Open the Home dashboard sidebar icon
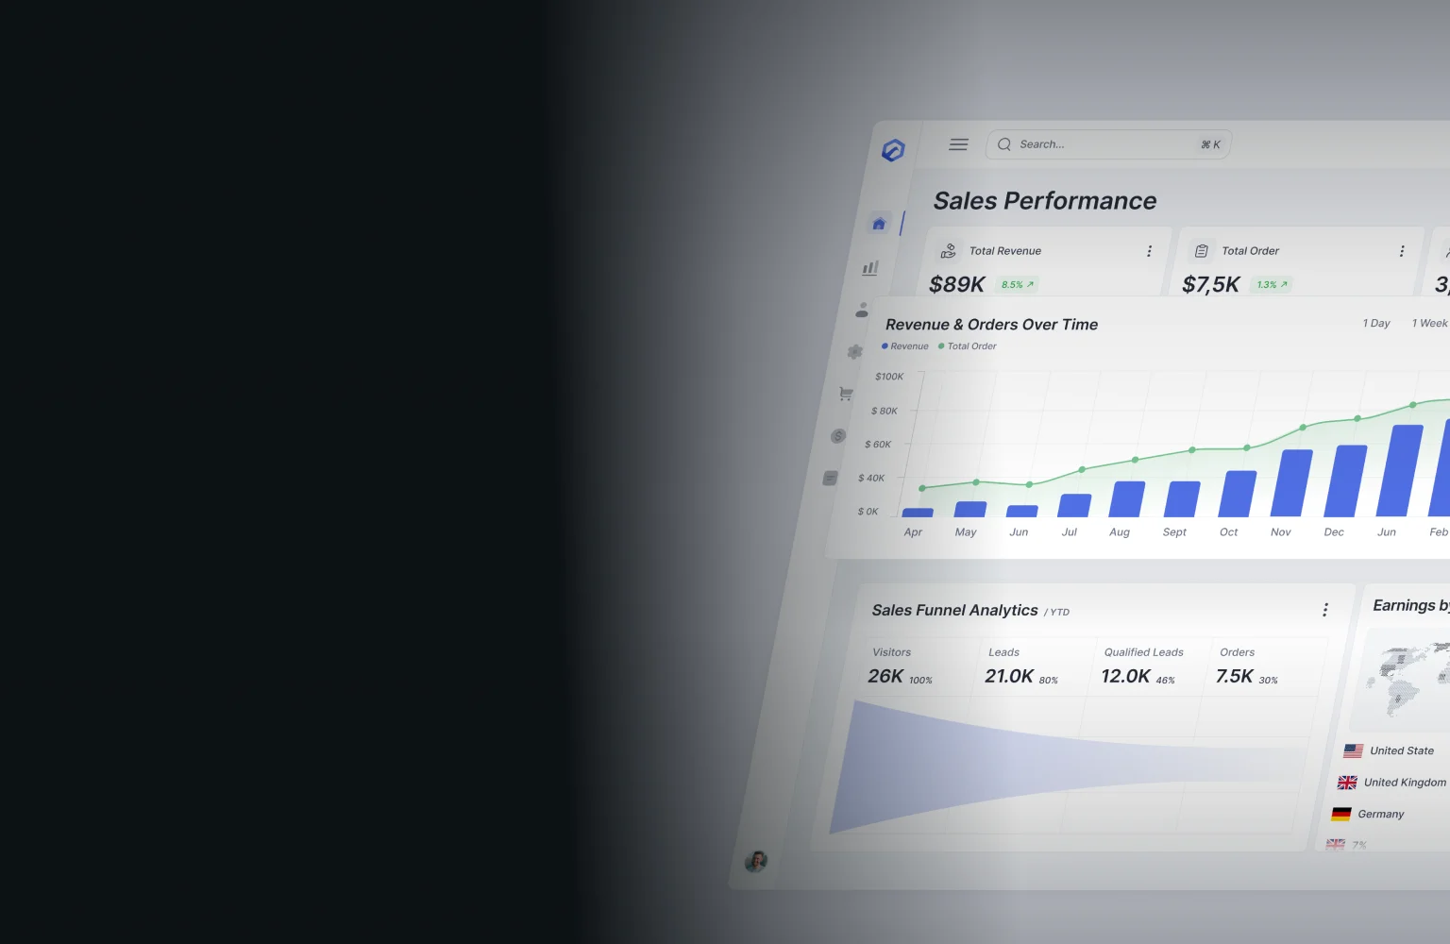 (879, 224)
